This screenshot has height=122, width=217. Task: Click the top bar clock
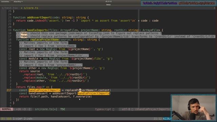(108, 1)
